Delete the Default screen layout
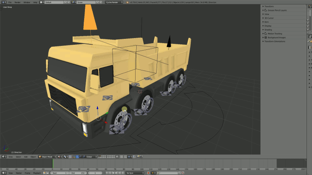The width and height of the screenshot is (312, 175). (x=69, y=2)
